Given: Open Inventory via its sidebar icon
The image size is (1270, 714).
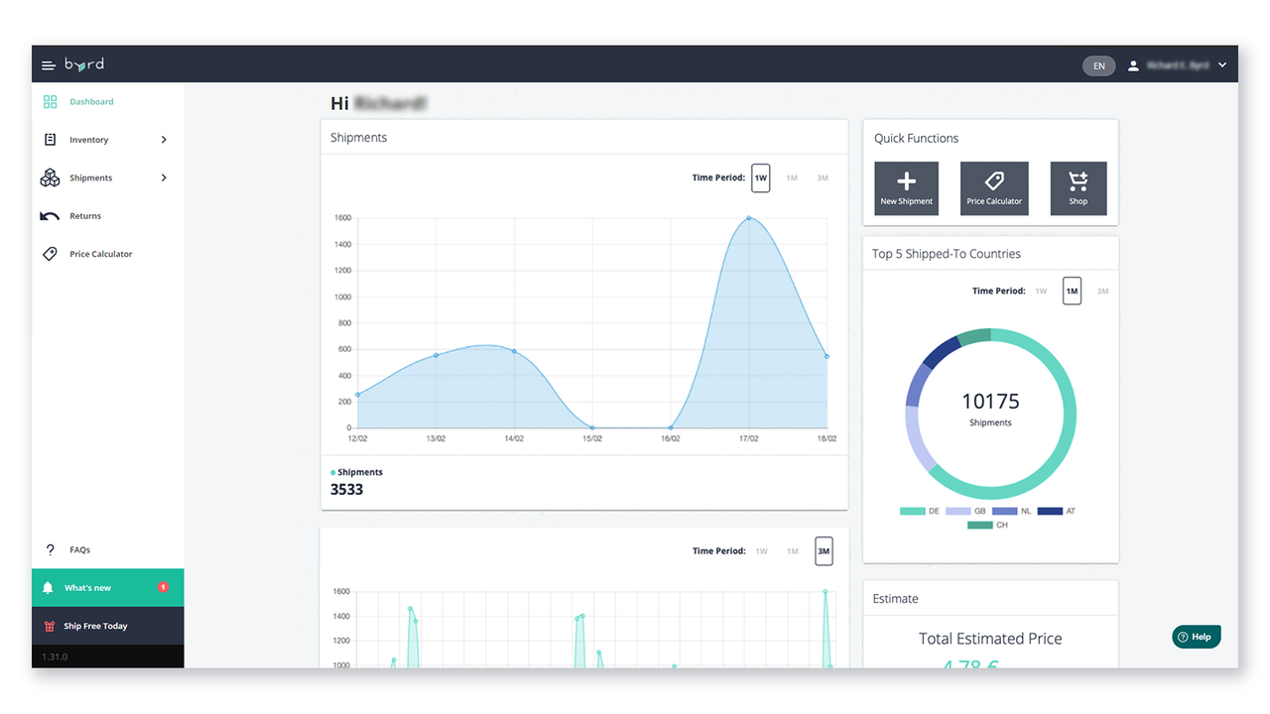Looking at the screenshot, I should coord(50,139).
